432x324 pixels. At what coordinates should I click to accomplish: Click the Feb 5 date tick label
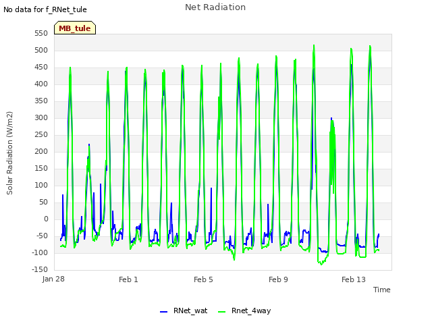(203, 279)
